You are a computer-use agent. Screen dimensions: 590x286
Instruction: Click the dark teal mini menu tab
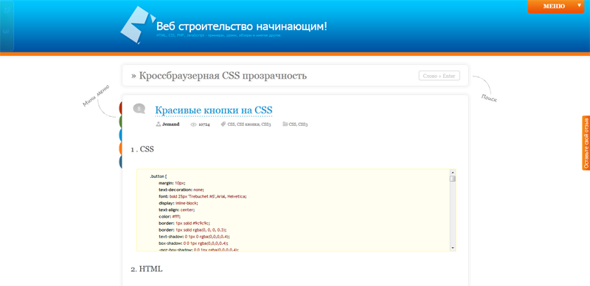pos(120,162)
